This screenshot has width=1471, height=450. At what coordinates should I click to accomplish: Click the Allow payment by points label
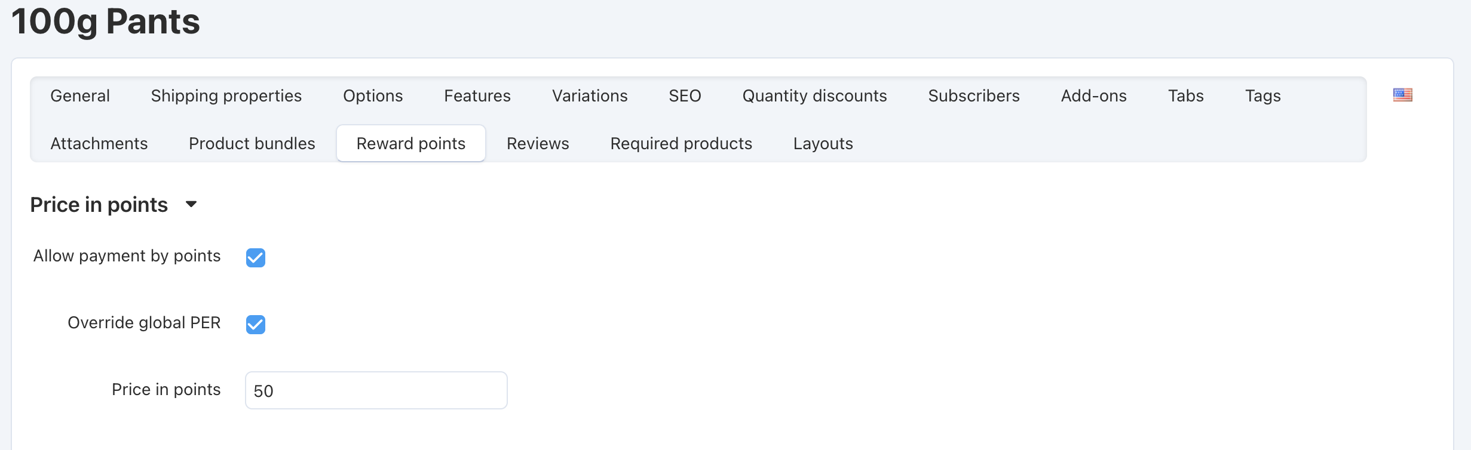click(x=127, y=256)
